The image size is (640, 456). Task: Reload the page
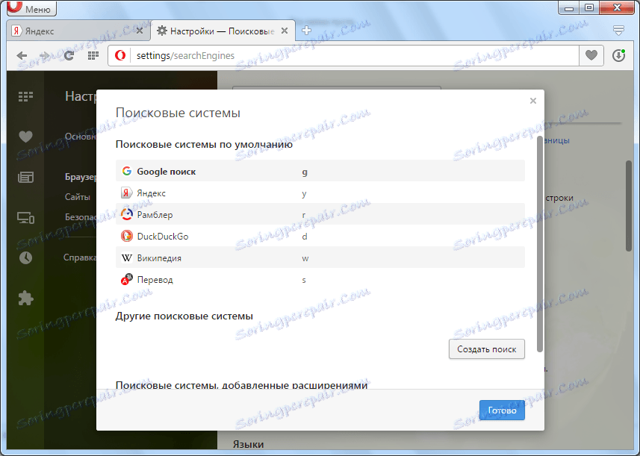69,55
